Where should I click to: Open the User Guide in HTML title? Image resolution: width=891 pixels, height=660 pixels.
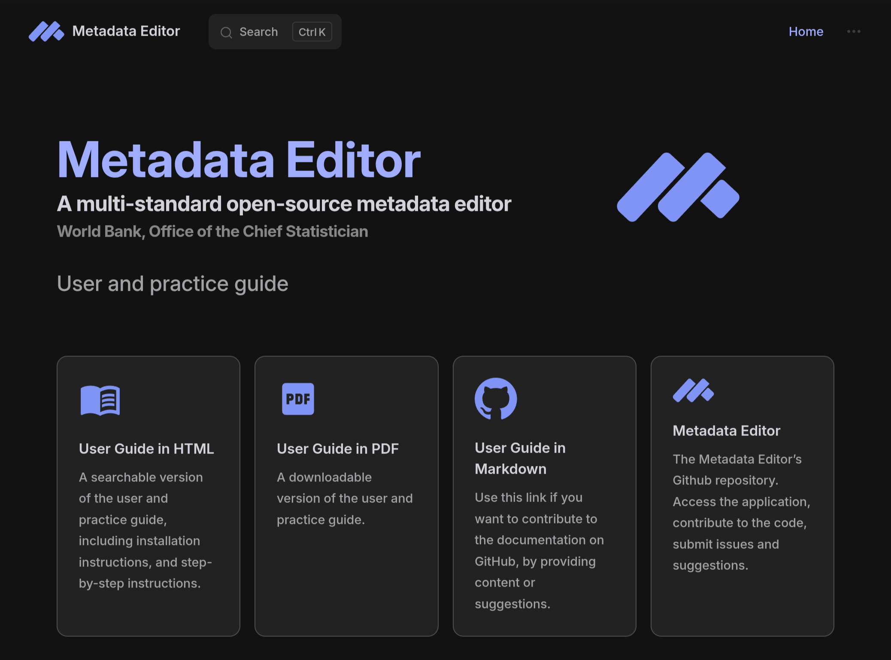coord(146,449)
